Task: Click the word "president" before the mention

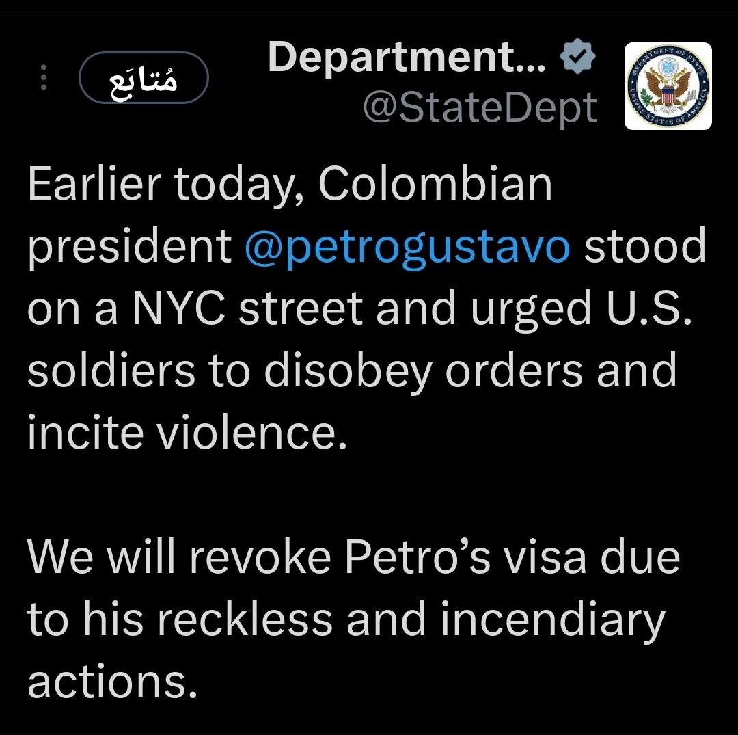Action: point(130,247)
